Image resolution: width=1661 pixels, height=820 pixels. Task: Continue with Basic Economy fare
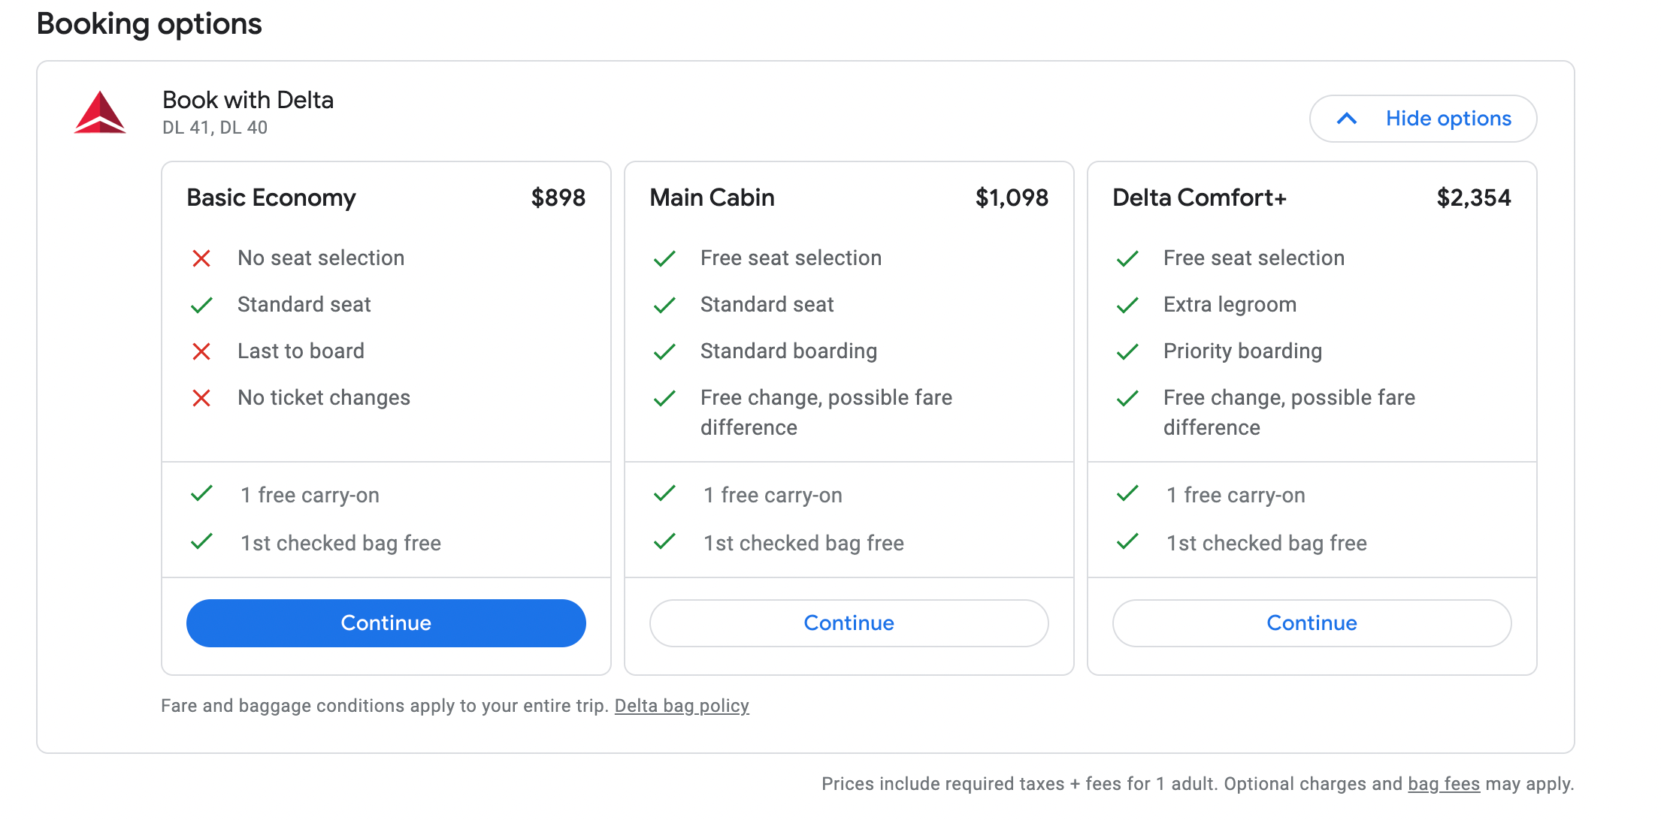tap(386, 623)
